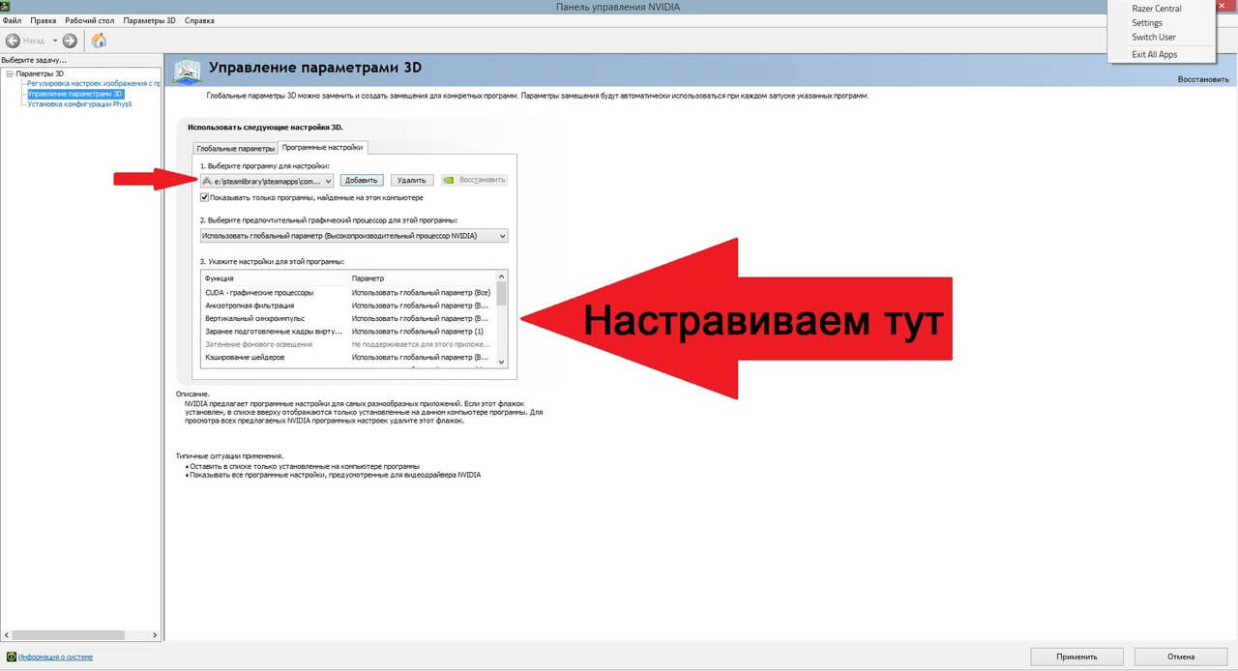1238x671 pixels.
Task: Switch to 'Глобальные параметры' tab
Action: point(235,148)
